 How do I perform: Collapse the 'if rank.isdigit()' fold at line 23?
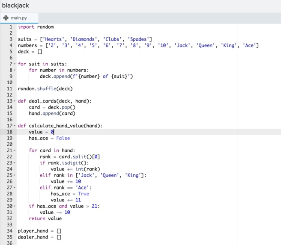click(15, 163)
